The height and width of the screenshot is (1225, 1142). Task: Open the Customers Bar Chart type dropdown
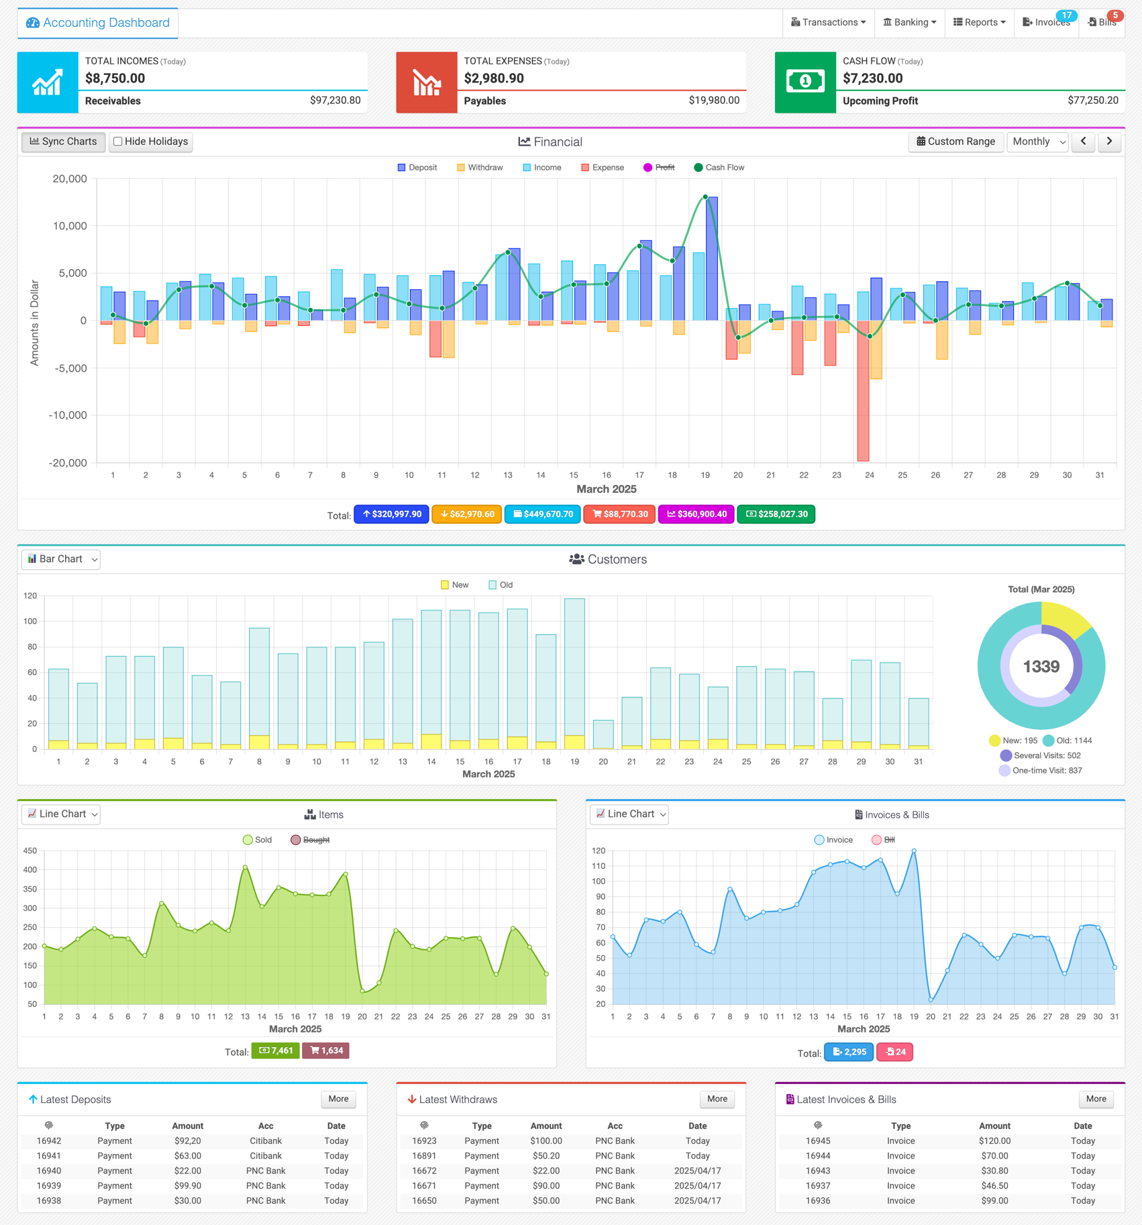(x=61, y=559)
